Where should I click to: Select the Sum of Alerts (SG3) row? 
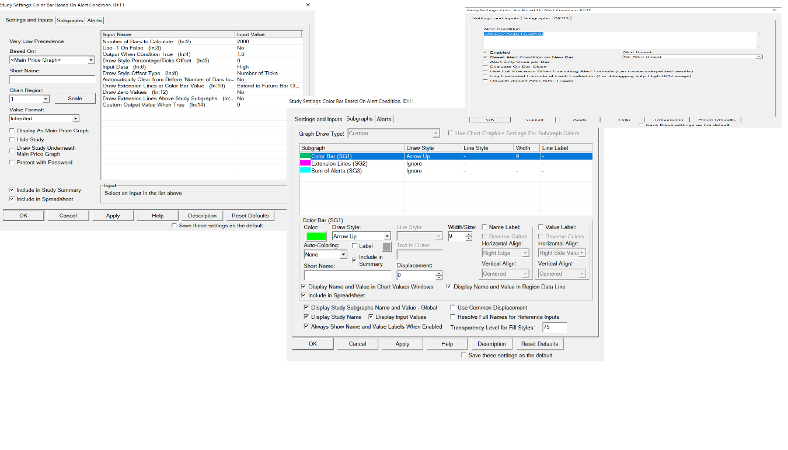tap(446, 171)
